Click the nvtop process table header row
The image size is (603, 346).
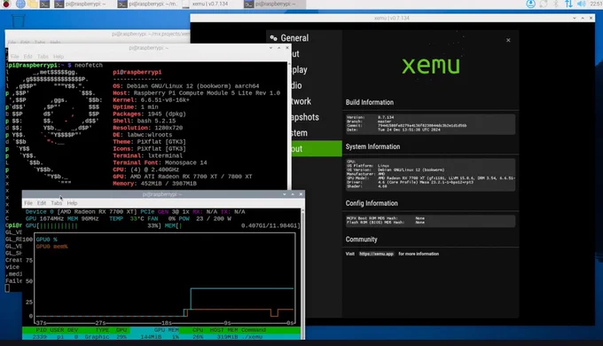[161, 330]
